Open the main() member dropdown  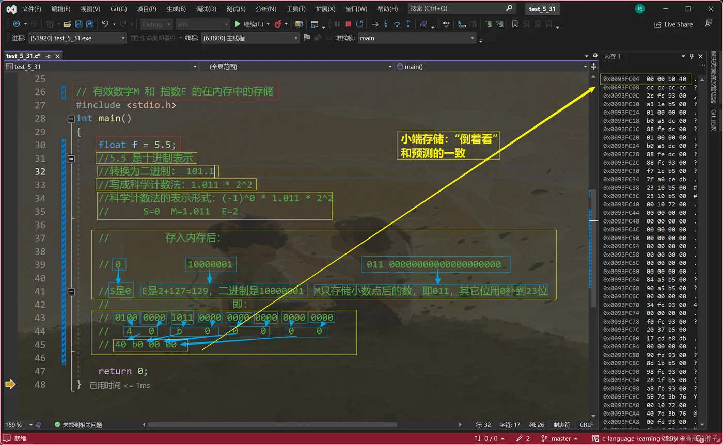tap(492, 67)
